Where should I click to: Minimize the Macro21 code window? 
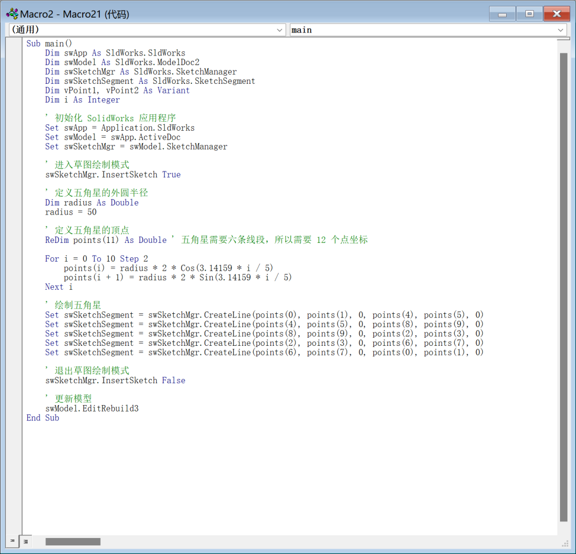pyautogui.click(x=502, y=14)
